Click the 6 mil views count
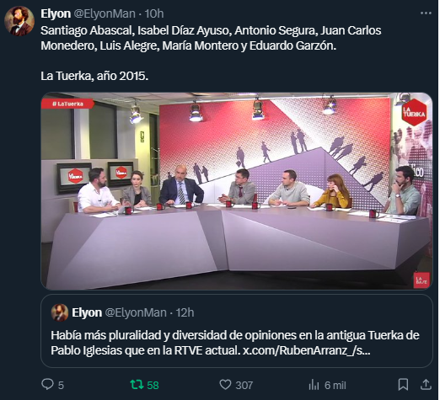This screenshot has height=400, width=440. click(x=335, y=385)
